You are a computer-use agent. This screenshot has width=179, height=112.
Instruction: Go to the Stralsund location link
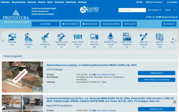(59, 2)
